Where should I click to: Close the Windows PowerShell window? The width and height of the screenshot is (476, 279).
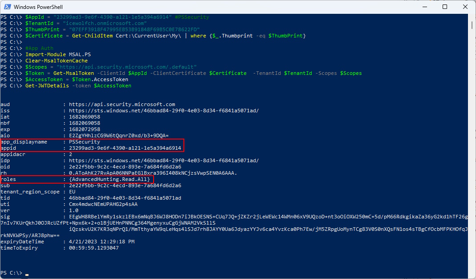click(465, 7)
